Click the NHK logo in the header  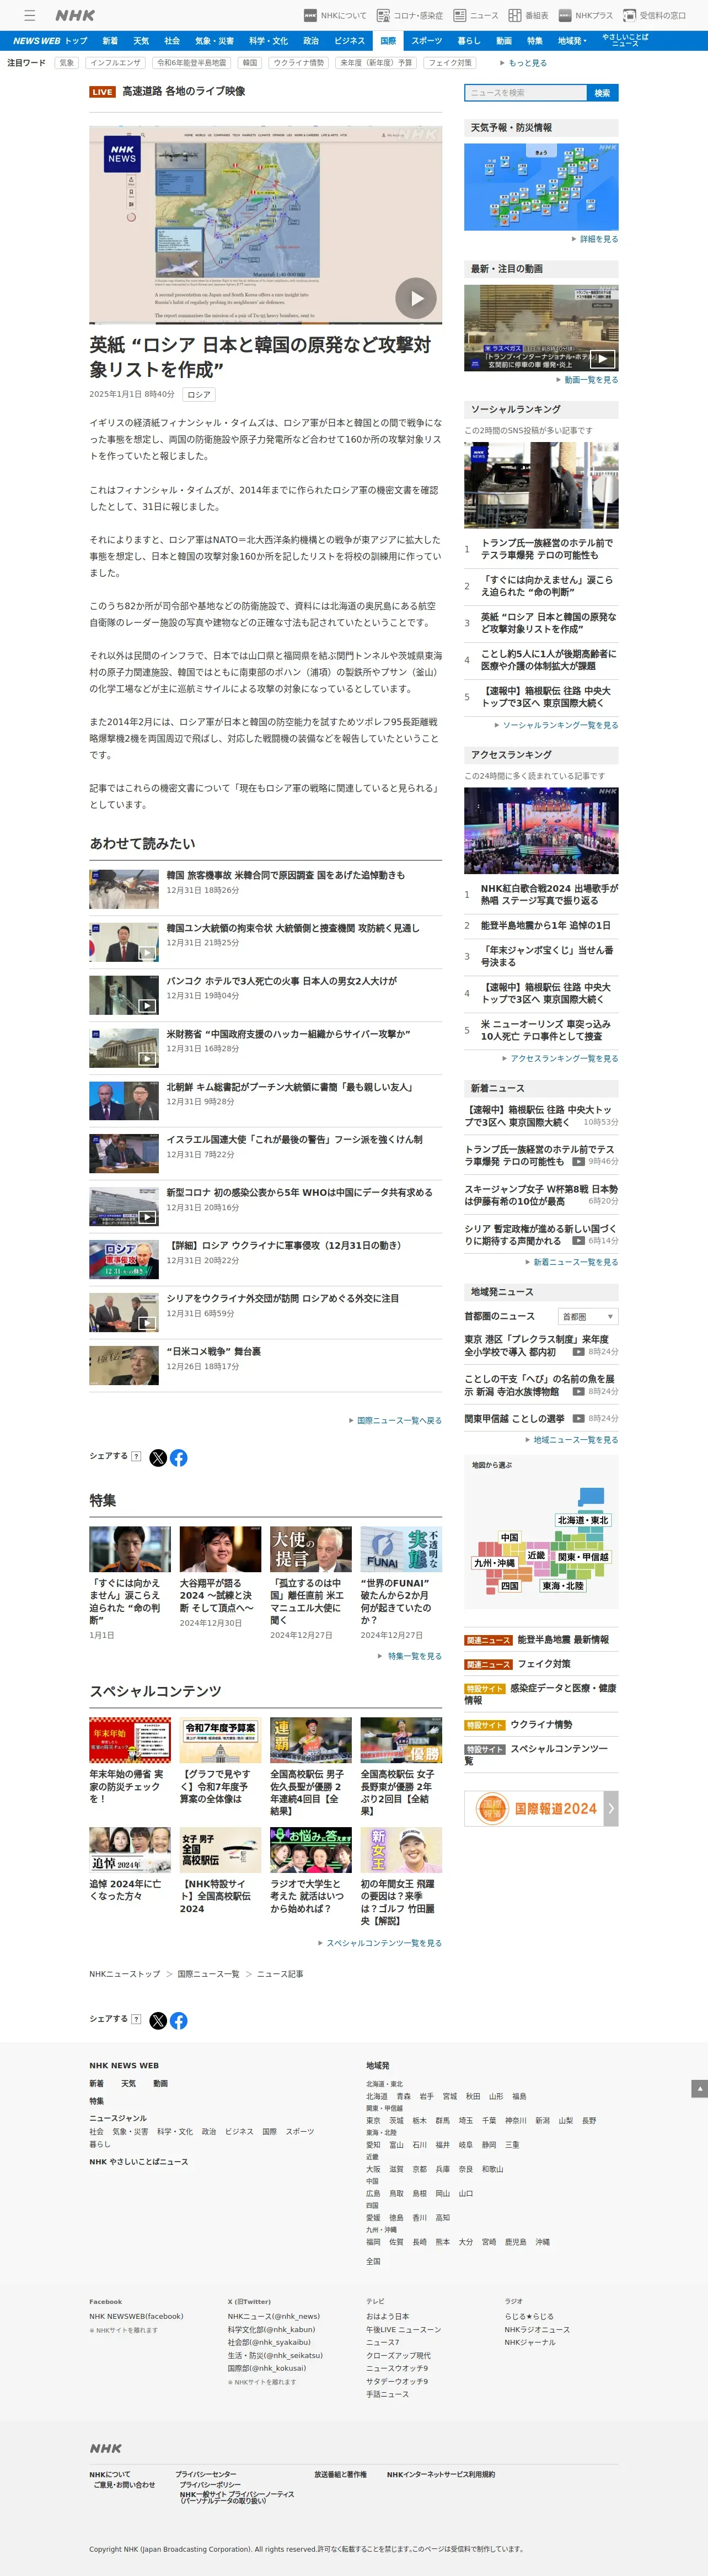tap(75, 15)
